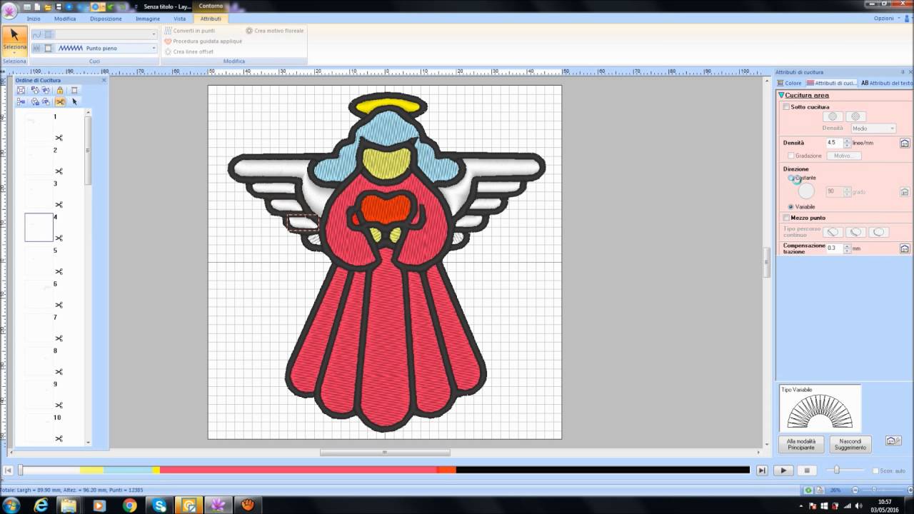Click the Alla modalità Principiante button
This screenshot has height=514, width=914.
click(801, 444)
